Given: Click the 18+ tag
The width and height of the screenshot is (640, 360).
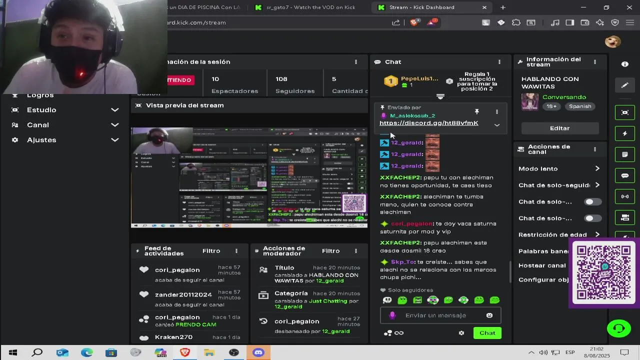Looking at the screenshot, I should point(551,106).
